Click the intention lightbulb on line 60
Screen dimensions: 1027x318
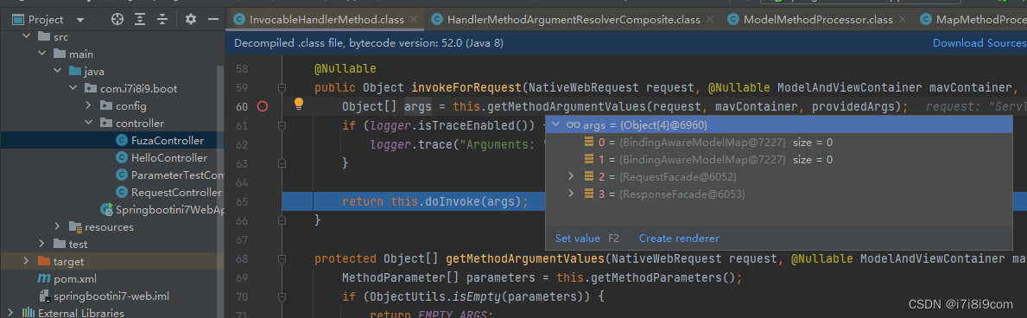coord(299,104)
